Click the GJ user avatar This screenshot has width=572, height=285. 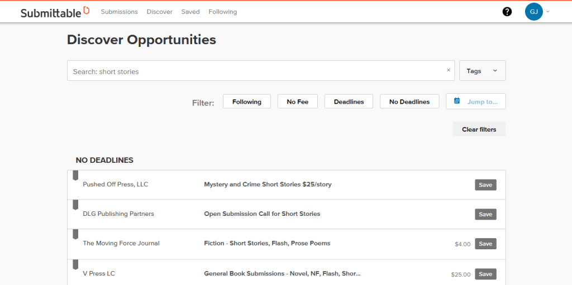click(x=533, y=12)
